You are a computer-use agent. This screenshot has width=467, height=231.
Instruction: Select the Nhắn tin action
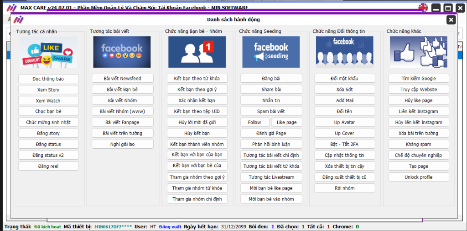[271, 100]
